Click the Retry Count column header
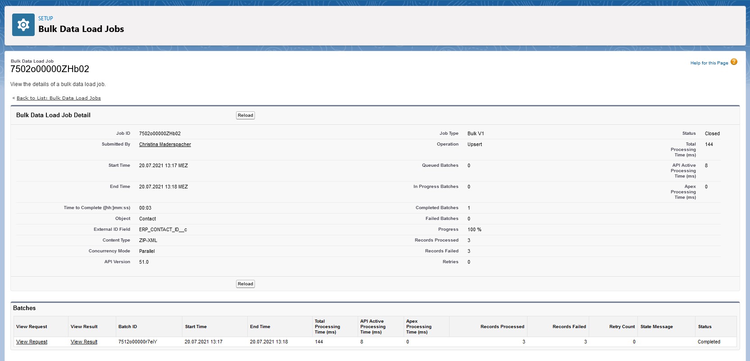750x361 pixels. 622,327
